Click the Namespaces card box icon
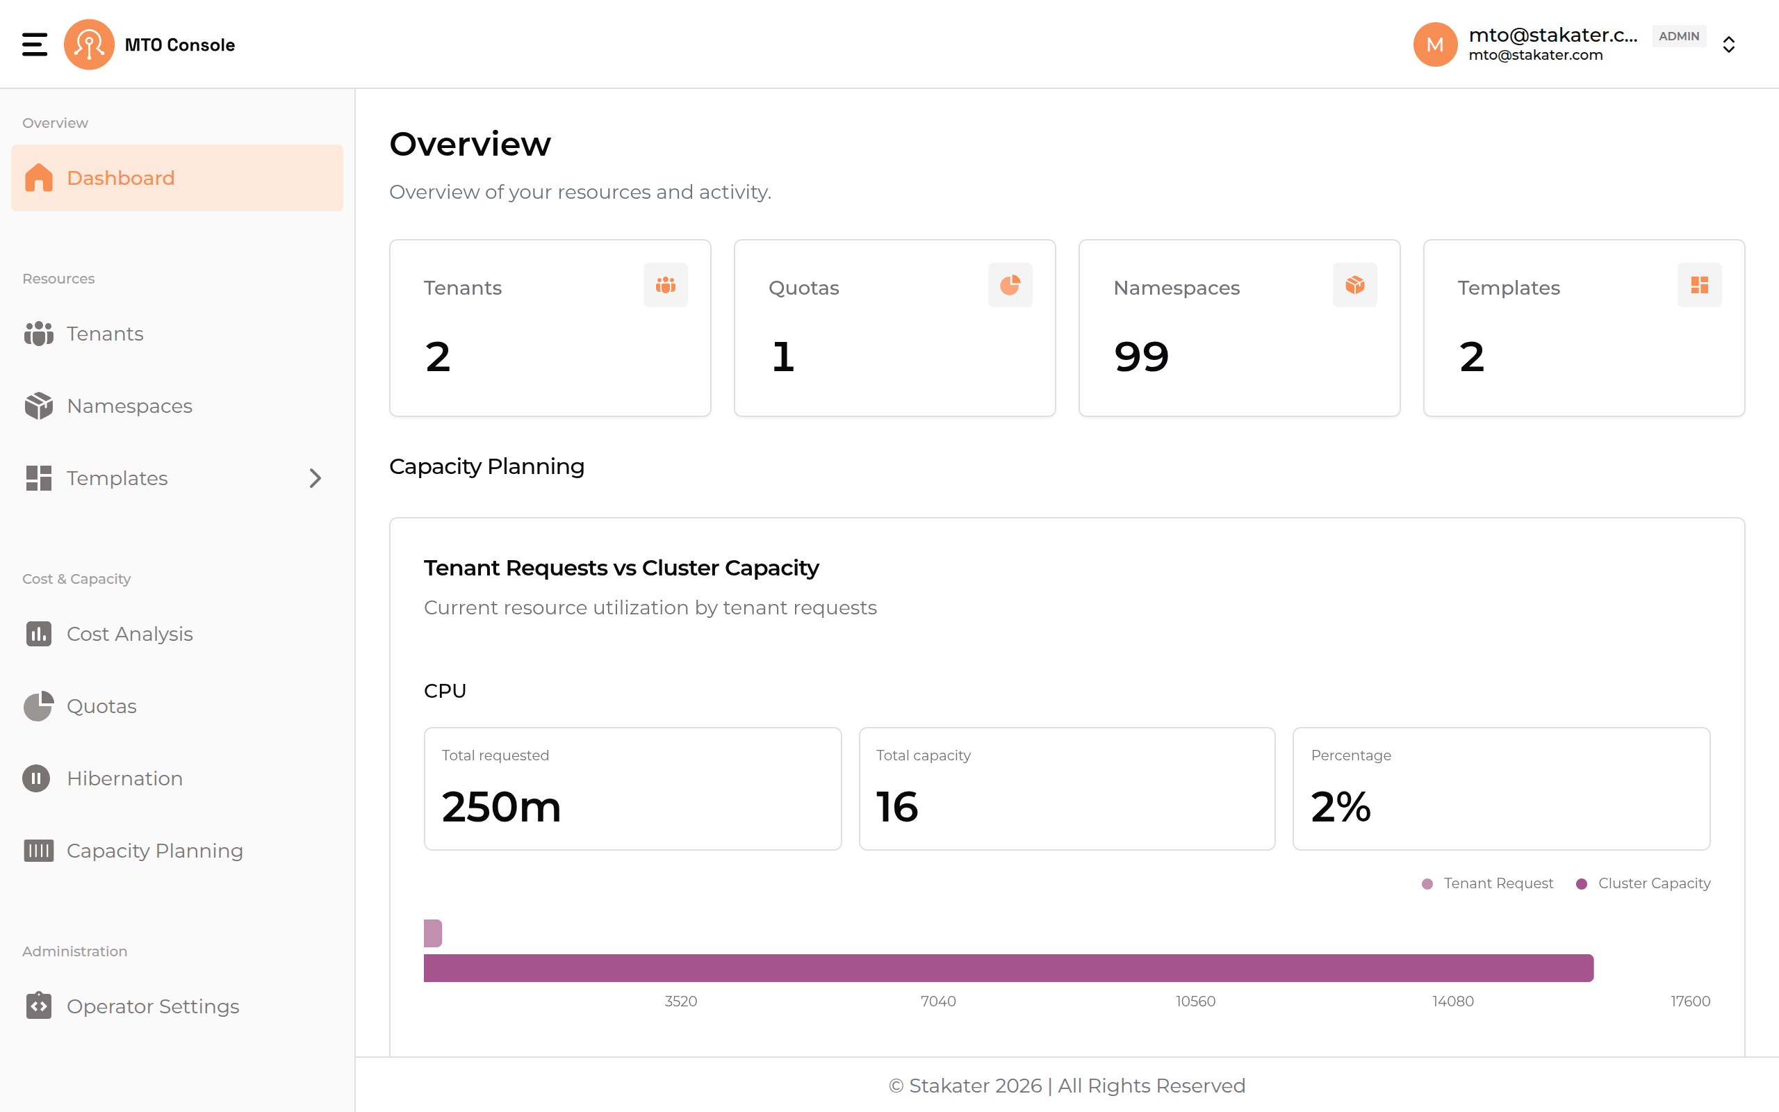The image size is (1779, 1112). click(1355, 285)
